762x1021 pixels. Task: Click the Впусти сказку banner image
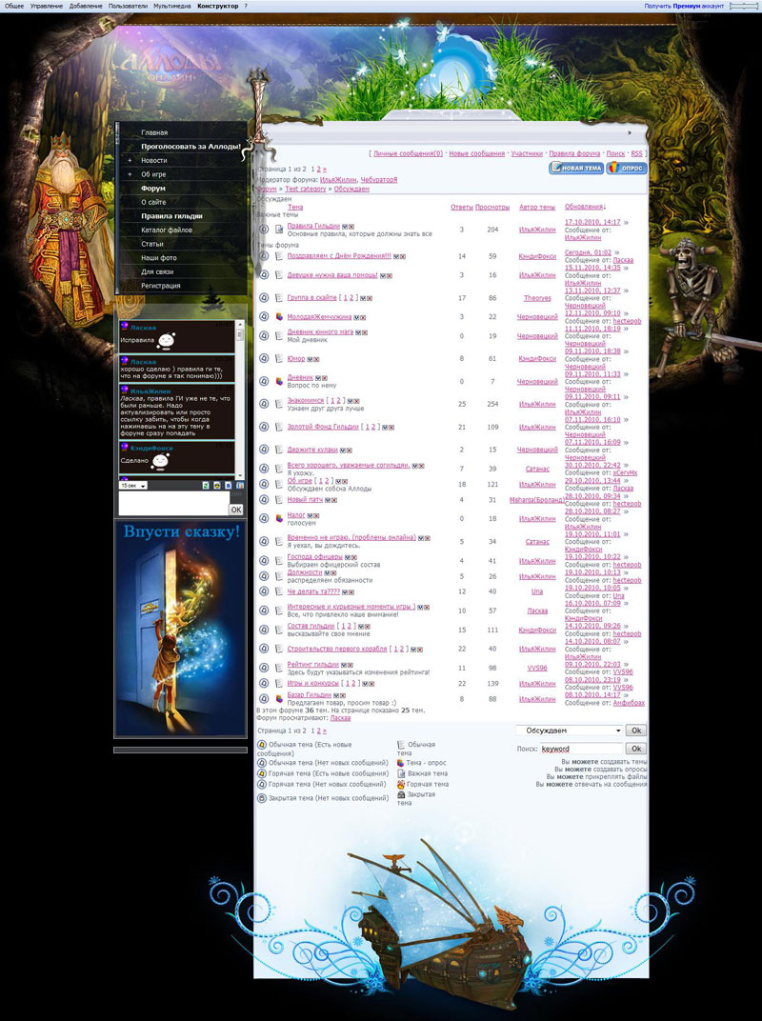tap(180, 629)
